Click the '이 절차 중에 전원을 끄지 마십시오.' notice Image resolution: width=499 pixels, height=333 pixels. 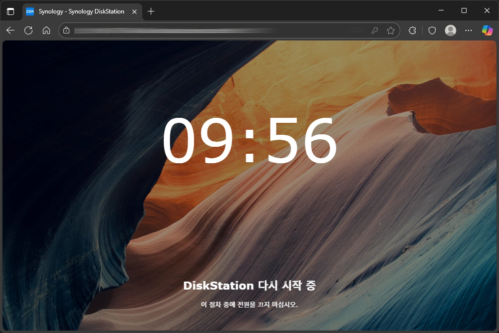click(x=249, y=305)
